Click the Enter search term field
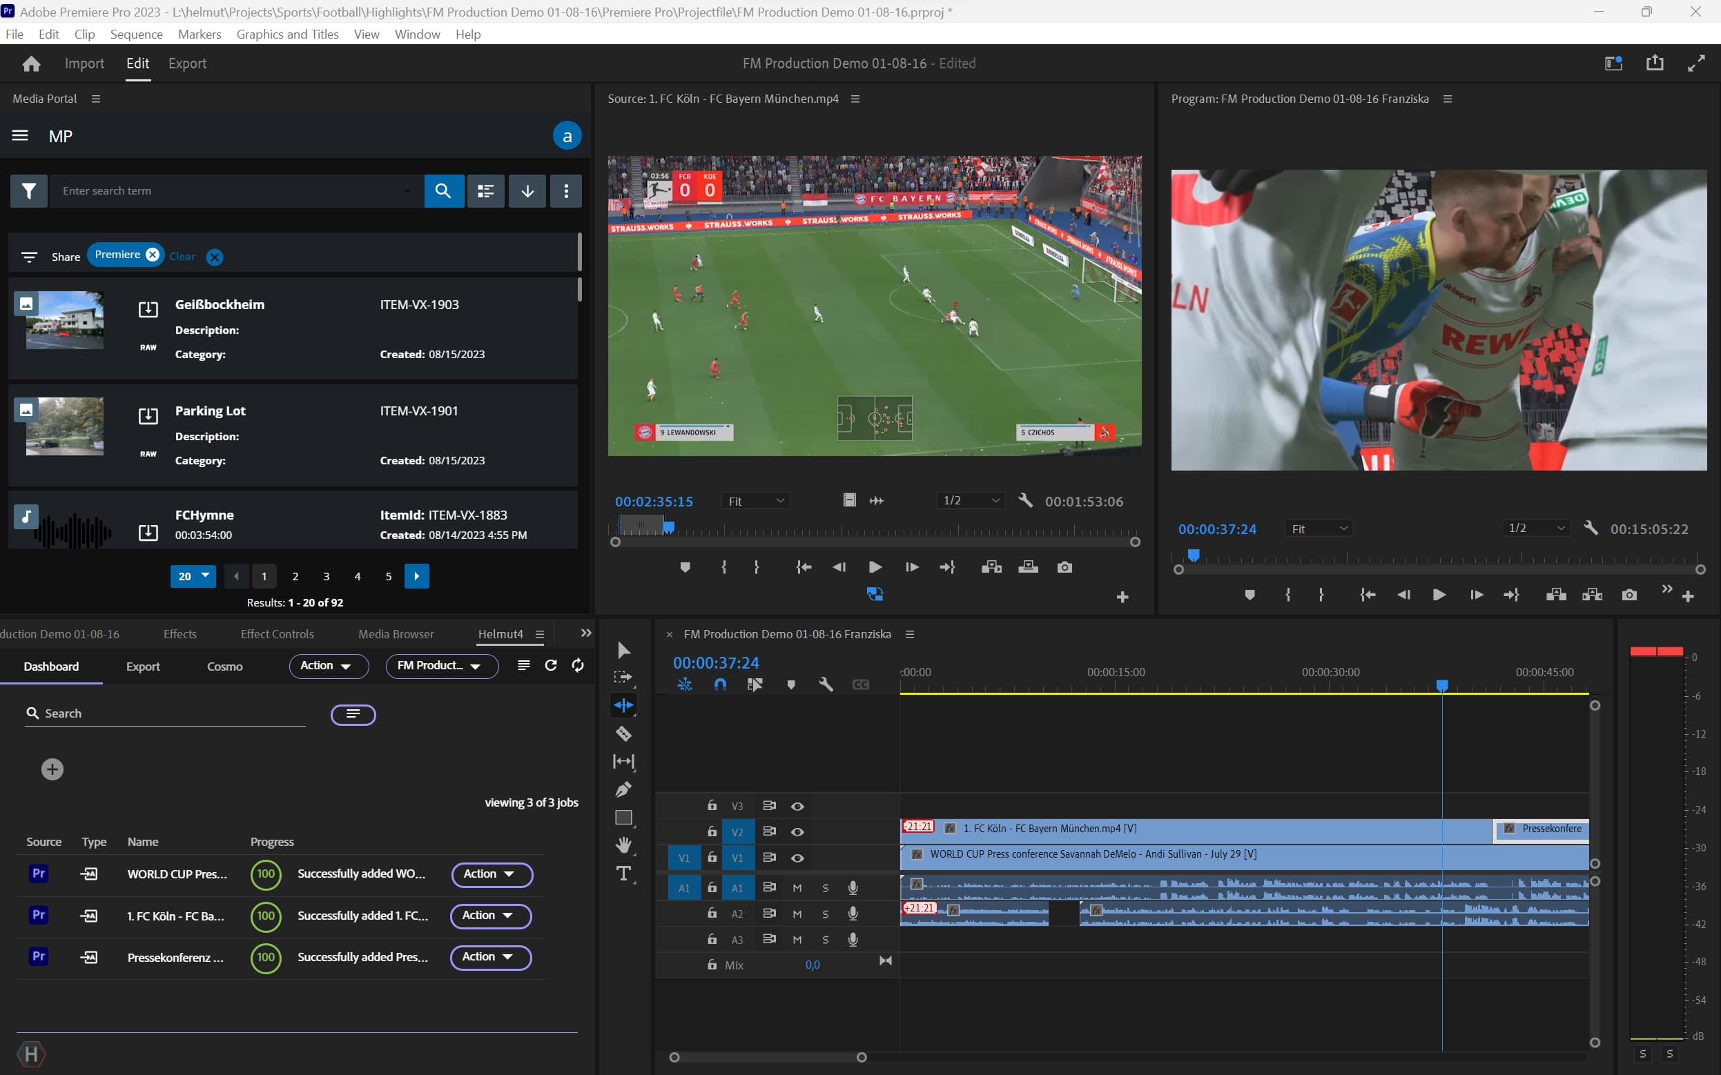The height and width of the screenshot is (1075, 1721). pos(237,190)
